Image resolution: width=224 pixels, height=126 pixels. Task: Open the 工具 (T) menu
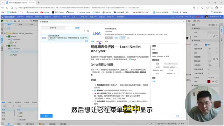(x=75, y=17)
